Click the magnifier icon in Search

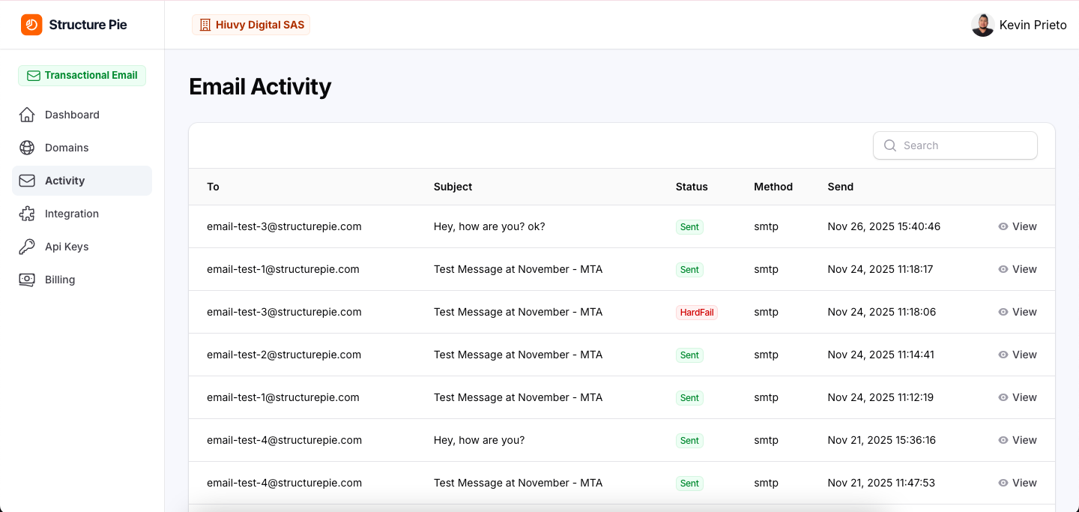tap(890, 145)
